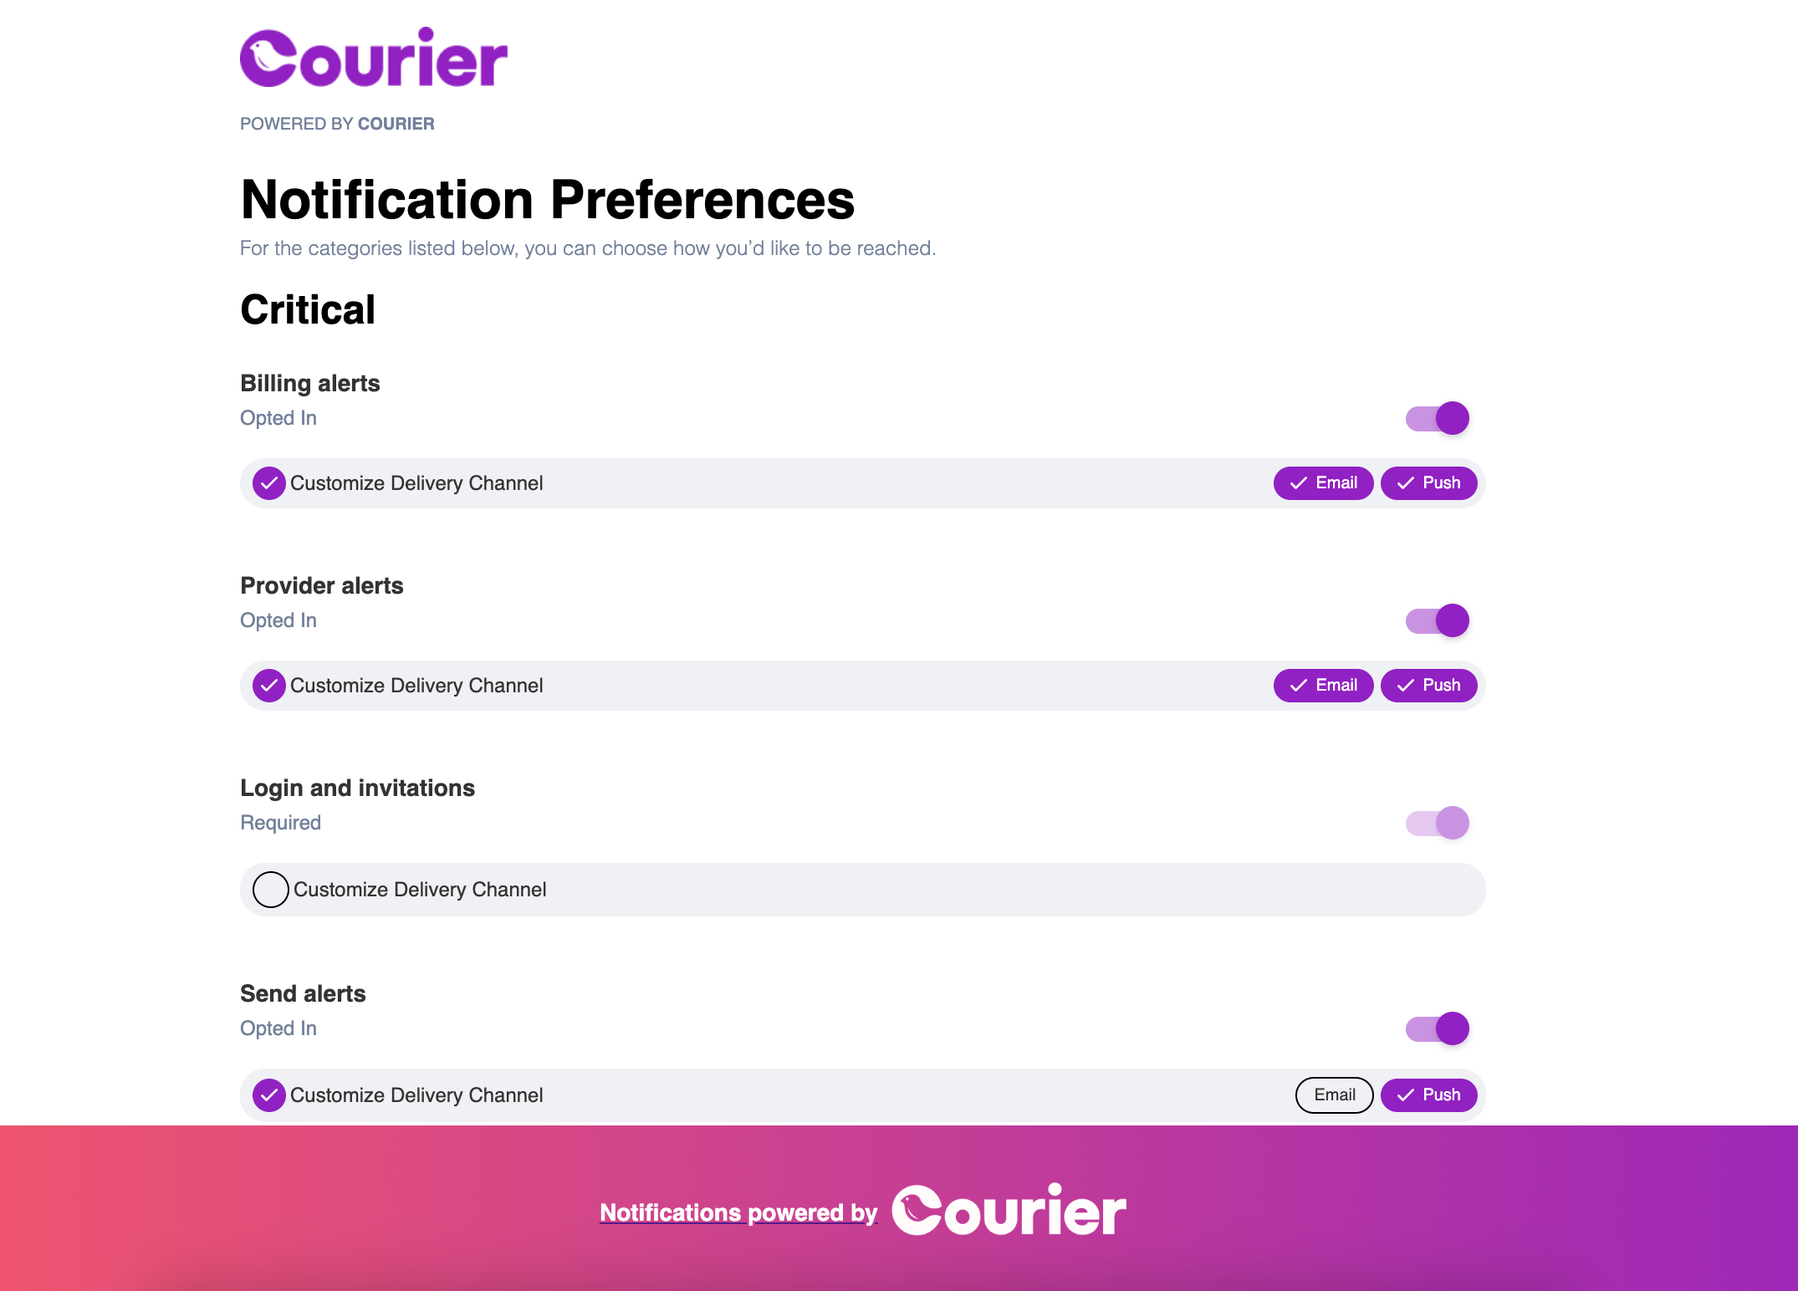Disable the Login and invitations required toggle
The height and width of the screenshot is (1291, 1798).
point(1437,822)
